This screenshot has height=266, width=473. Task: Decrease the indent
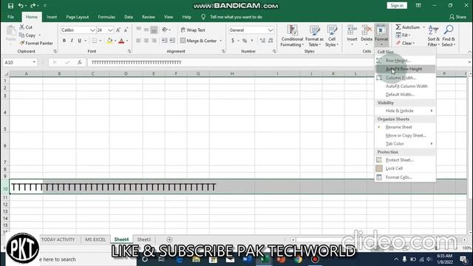(x=164, y=41)
